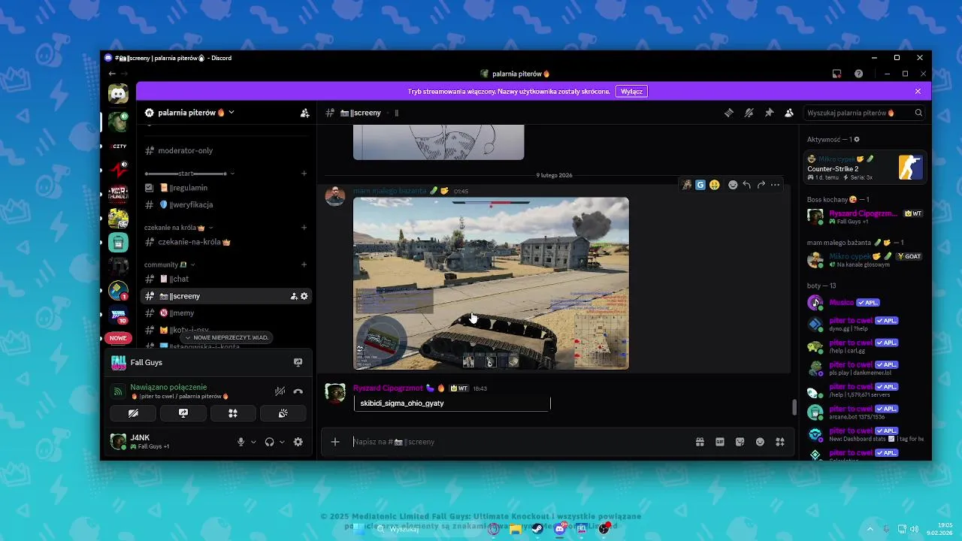The width and height of the screenshot is (962, 541).
Task: Click the message input field
Action: 519,442
